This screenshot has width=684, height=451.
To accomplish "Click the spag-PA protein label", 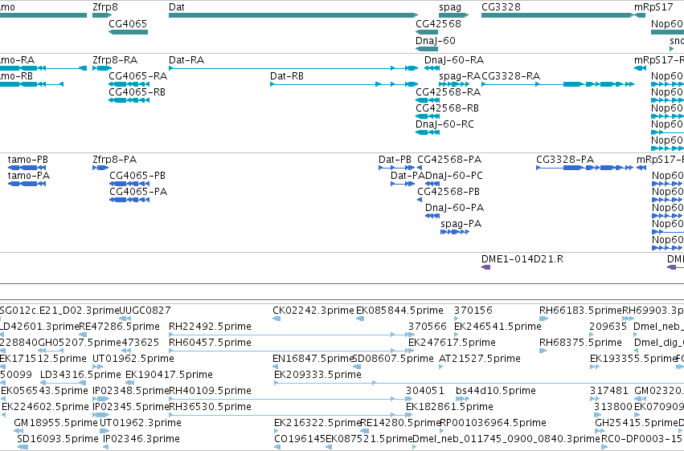I will (x=461, y=224).
